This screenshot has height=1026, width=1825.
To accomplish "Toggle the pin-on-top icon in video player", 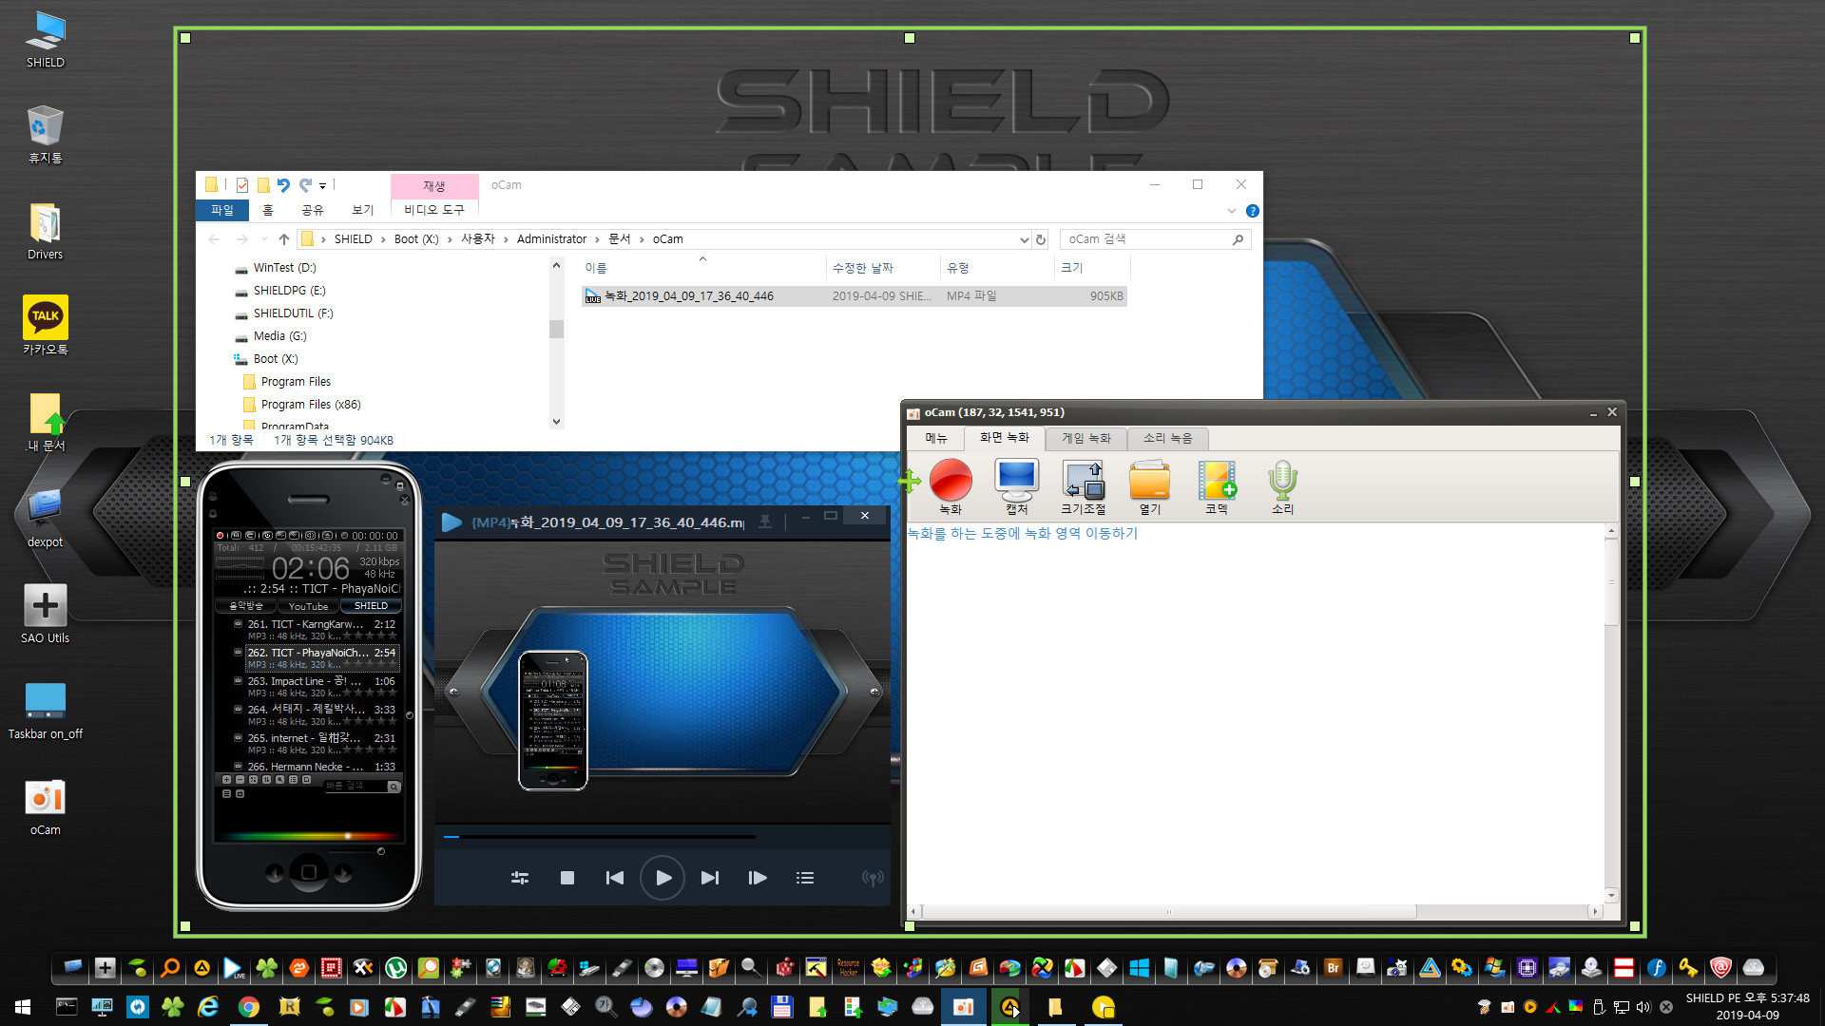I will tap(765, 521).
